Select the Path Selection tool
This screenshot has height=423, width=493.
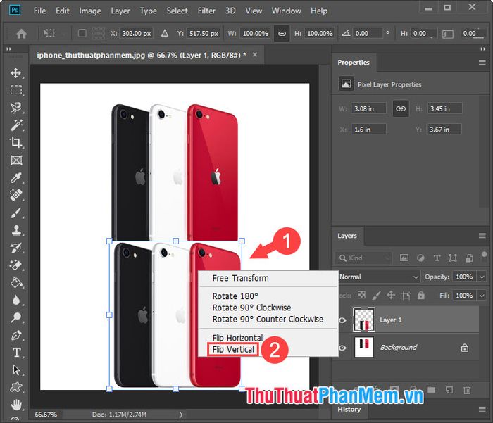(x=16, y=370)
